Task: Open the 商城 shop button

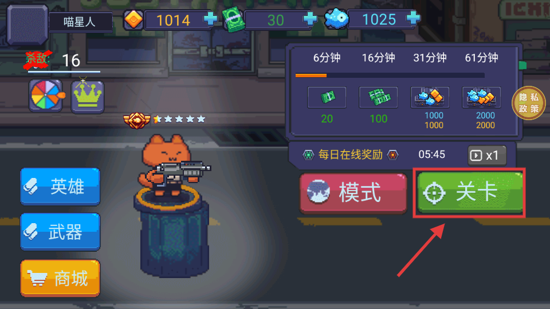Action: 60,279
